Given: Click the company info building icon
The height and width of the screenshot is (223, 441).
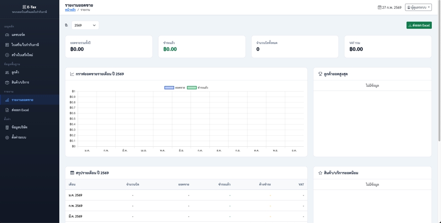Looking at the screenshot, I should (x=7, y=127).
